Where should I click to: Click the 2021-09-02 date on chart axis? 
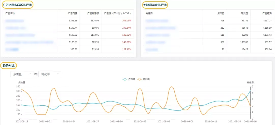point(139,122)
